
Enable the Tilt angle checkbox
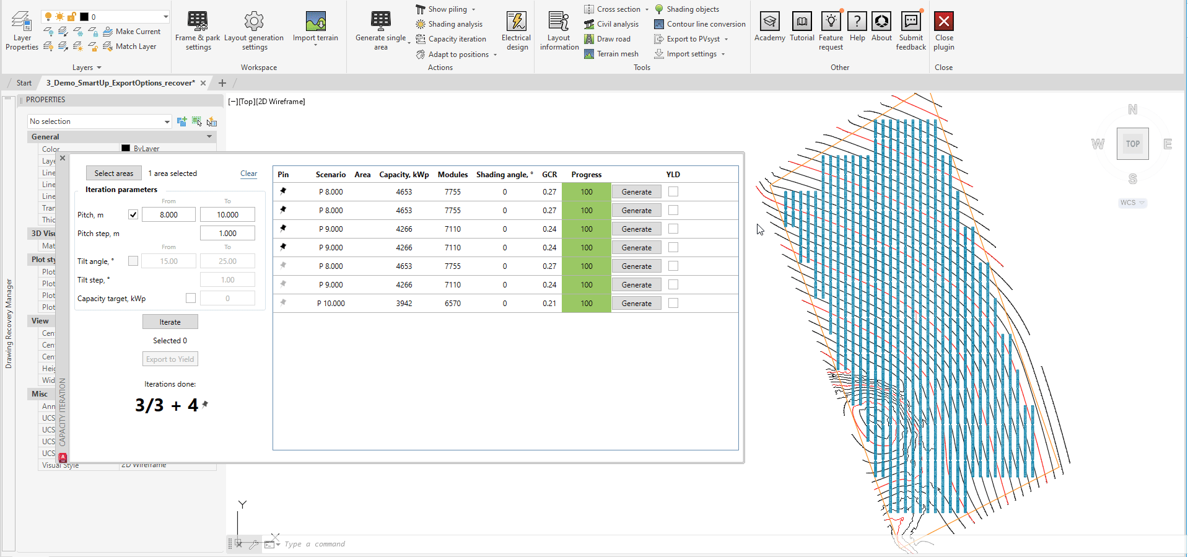[133, 261]
